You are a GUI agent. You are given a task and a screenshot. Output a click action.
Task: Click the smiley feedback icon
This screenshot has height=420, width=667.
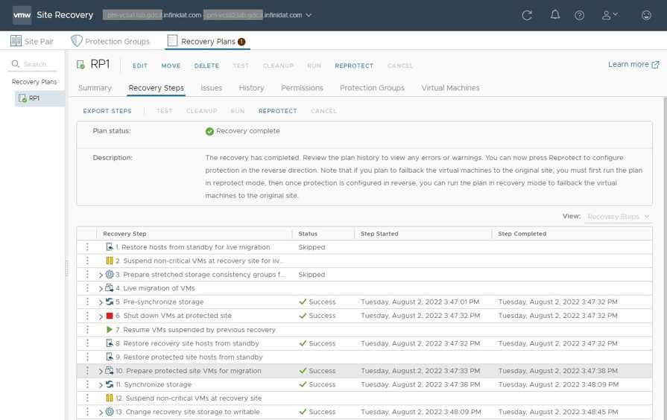[646, 15]
